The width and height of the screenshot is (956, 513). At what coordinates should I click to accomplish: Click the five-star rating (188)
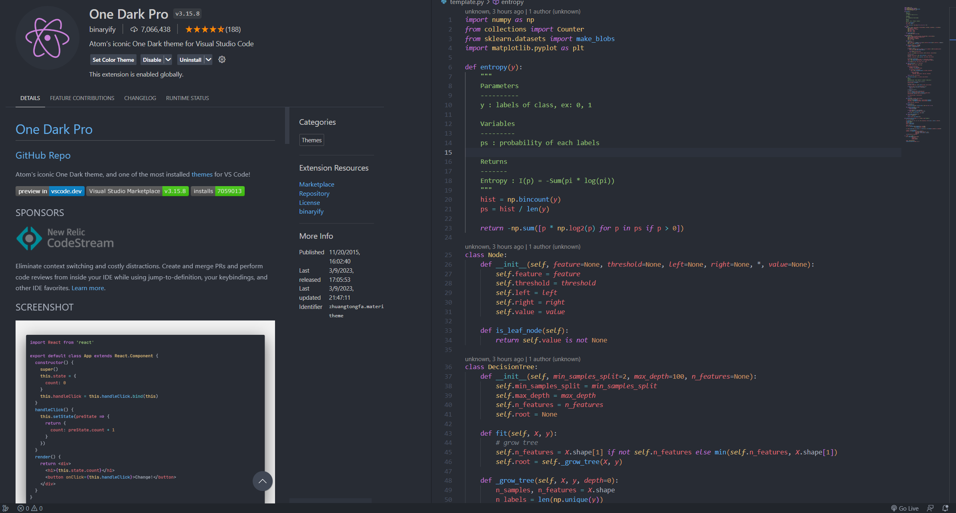pos(213,29)
